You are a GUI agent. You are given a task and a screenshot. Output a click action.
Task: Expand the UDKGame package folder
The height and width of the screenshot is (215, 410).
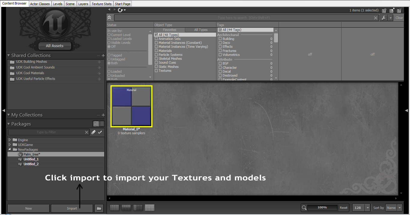[10, 145]
